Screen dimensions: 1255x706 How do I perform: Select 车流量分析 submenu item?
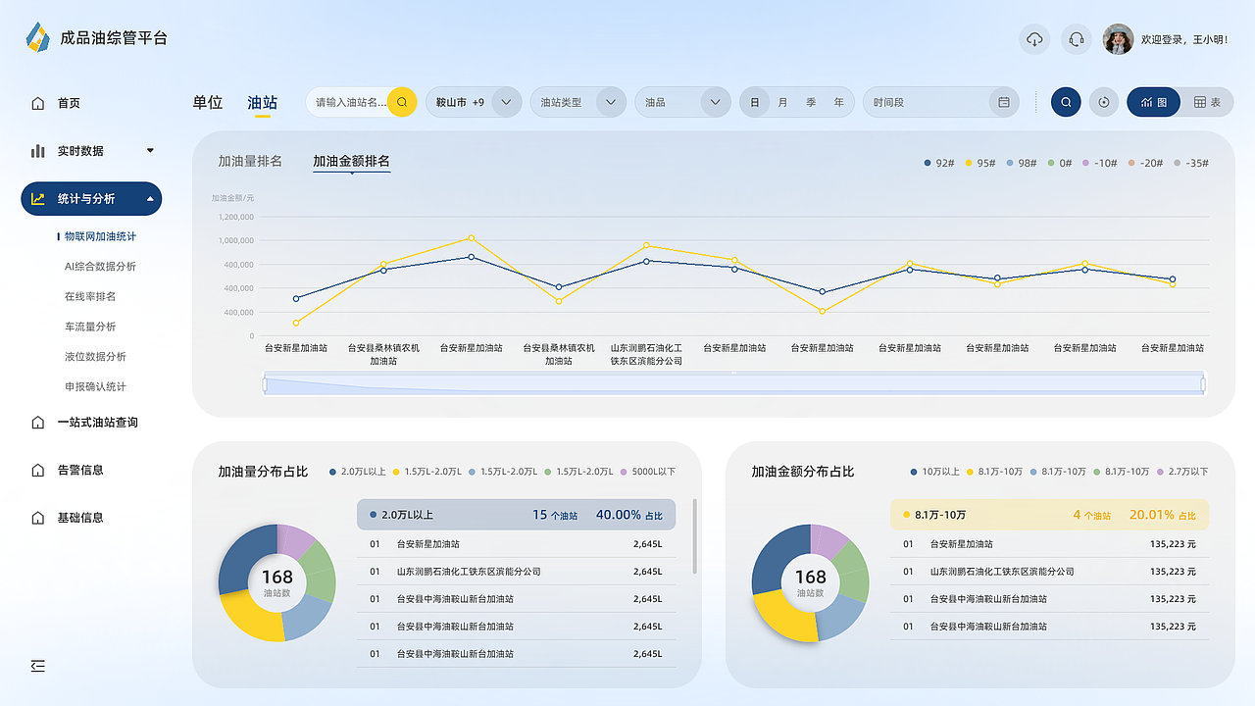click(90, 327)
